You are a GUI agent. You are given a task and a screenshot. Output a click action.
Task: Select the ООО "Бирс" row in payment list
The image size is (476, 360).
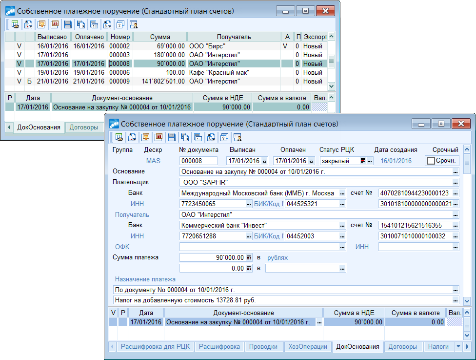(166, 46)
